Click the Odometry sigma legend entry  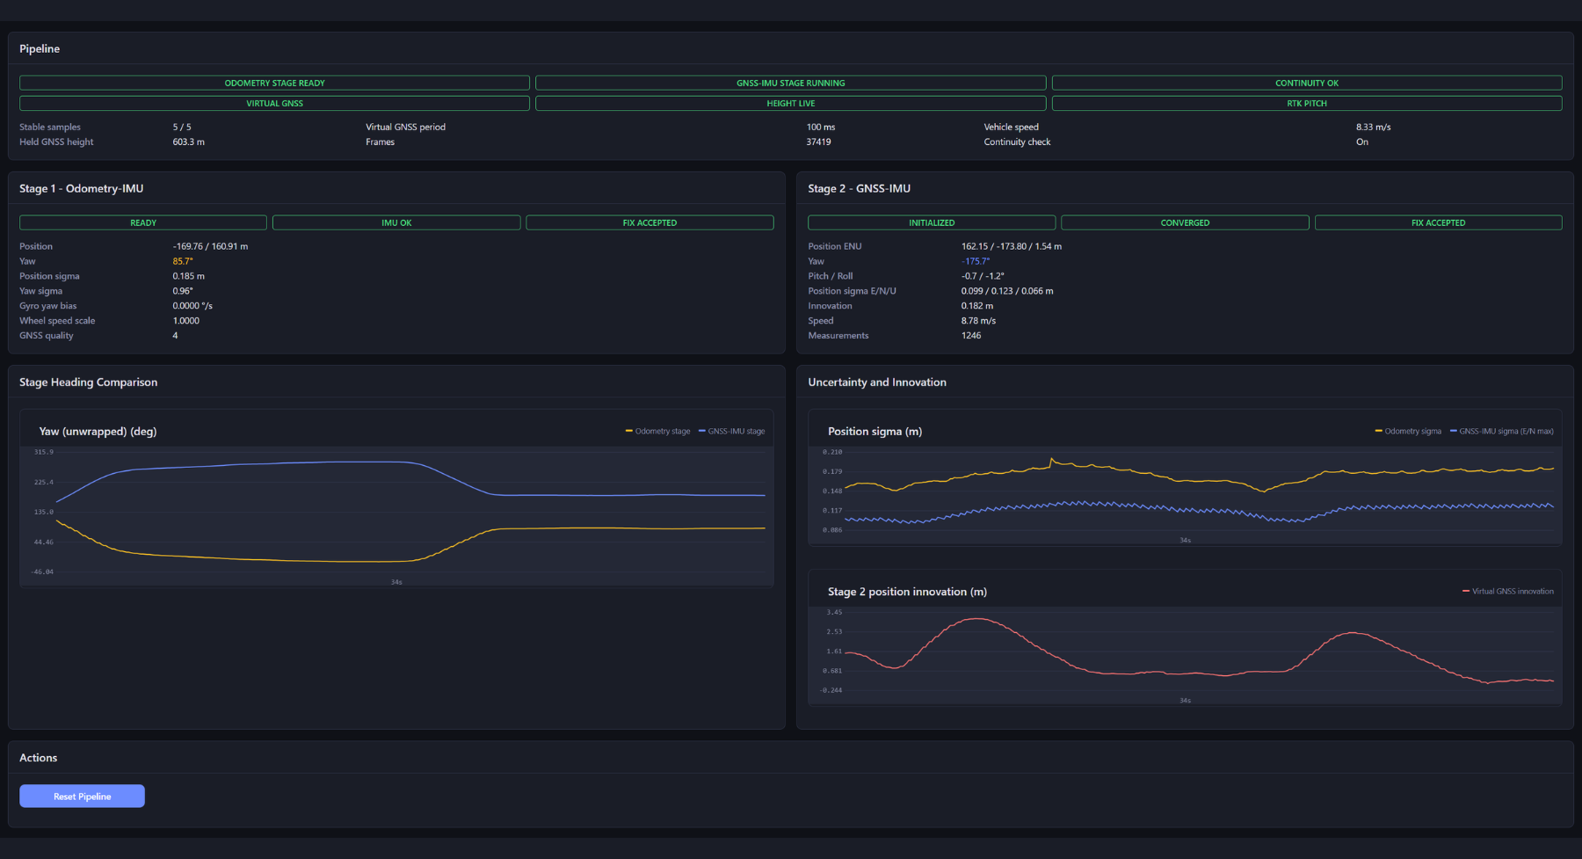tap(1408, 431)
